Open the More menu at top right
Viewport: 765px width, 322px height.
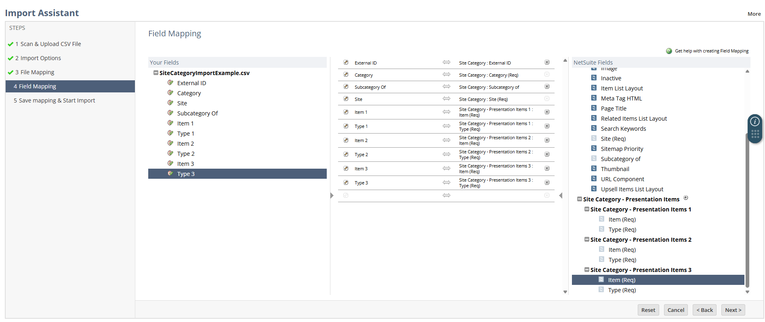[x=754, y=14]
